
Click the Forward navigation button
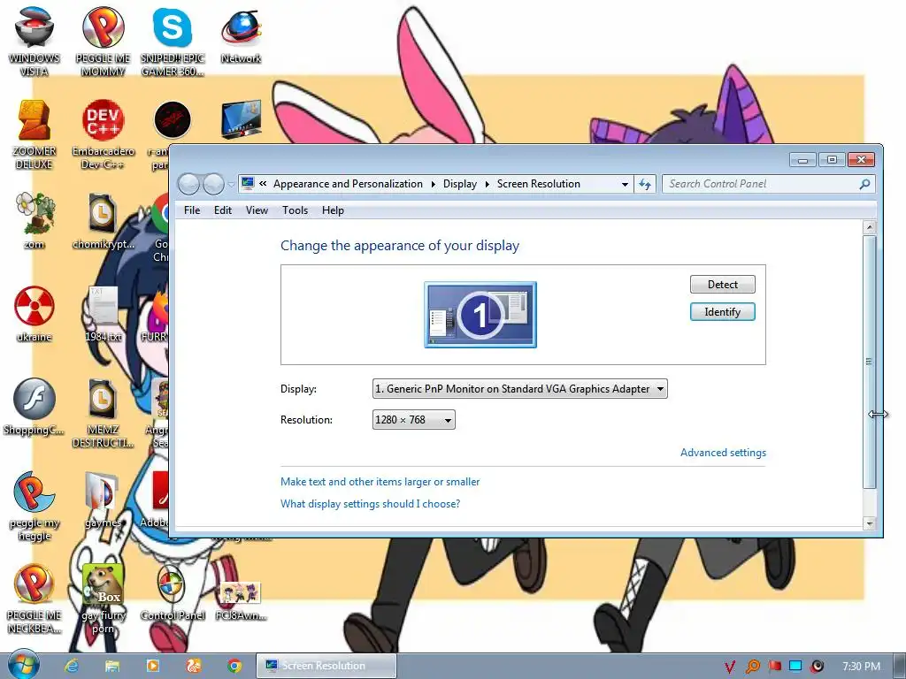213,184
